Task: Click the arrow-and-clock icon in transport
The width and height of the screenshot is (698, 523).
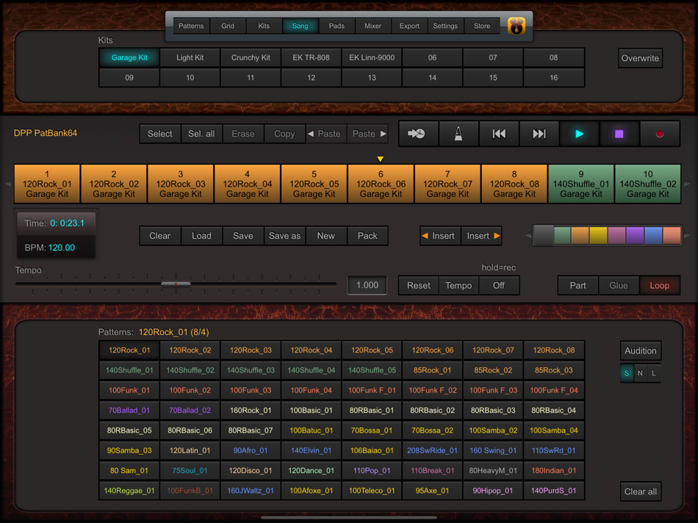Action: pyautogui.click(x=417, y=134)
